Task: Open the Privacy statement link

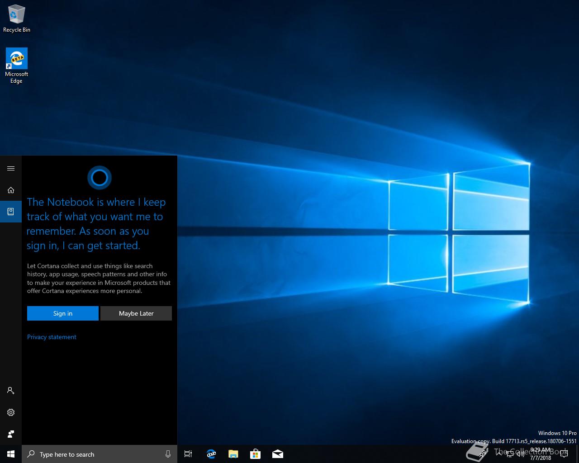Action: (x=52, y=337)
